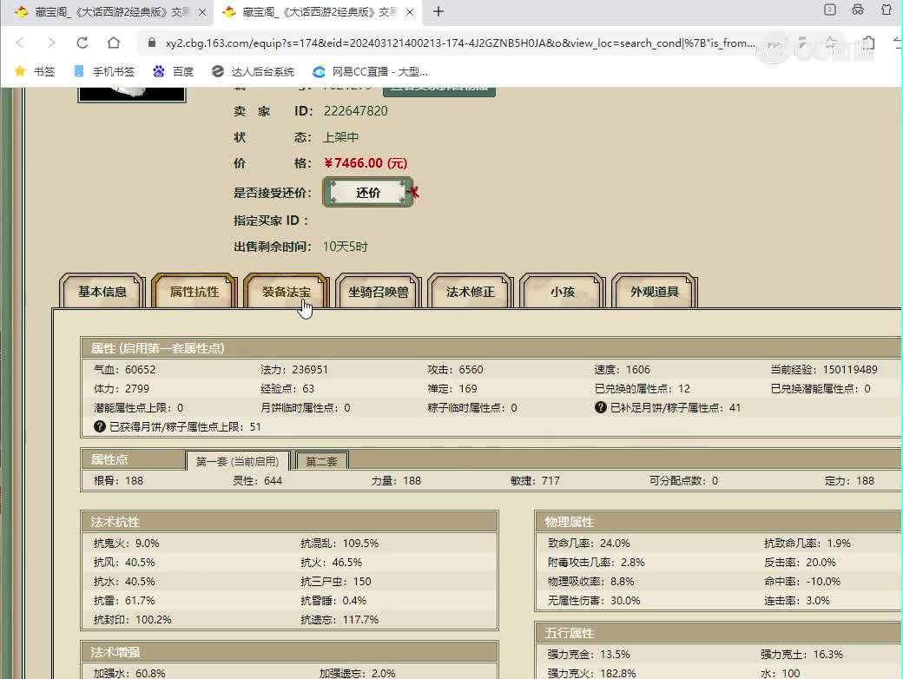The height and width of the screenshot is (679, 903).
Task: Open the 网易CC直播 bookmark
Action: (370, 71)
